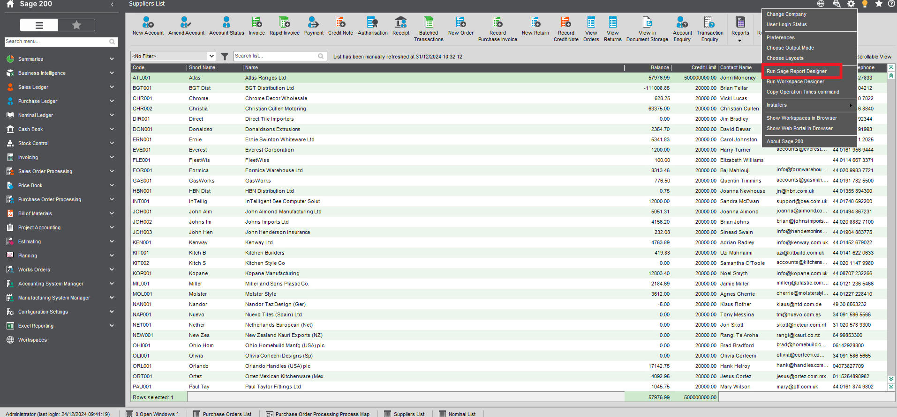Open the help question mark icon

coord(891,4)
